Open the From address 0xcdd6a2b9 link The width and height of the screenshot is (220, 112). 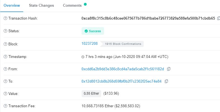click(123, 69)
